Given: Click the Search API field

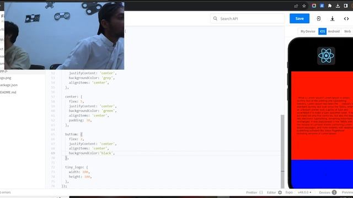Looking at the screenshot, I should 248,19.
